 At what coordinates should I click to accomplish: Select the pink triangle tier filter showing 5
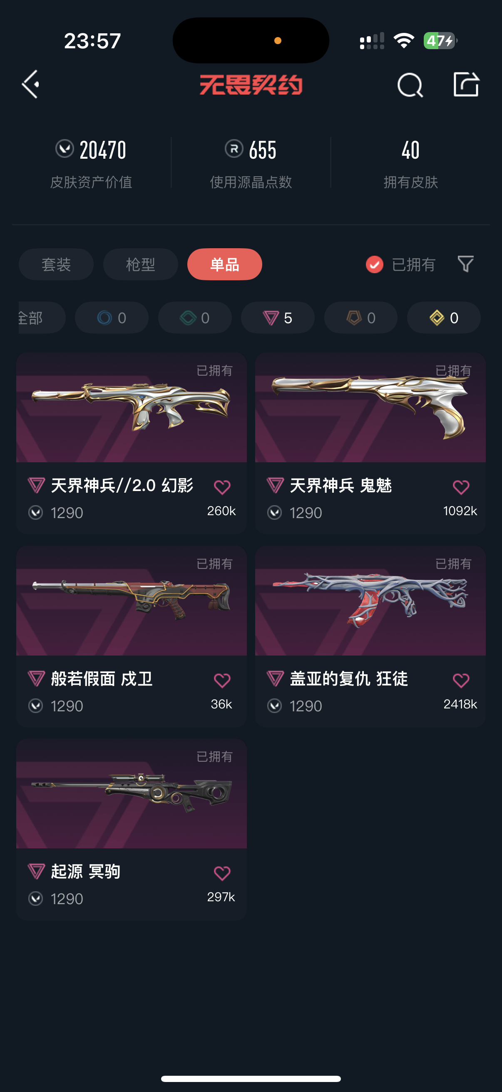(278, 317)
